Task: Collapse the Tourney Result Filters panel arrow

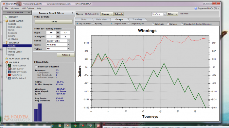Action: [72, 13]
